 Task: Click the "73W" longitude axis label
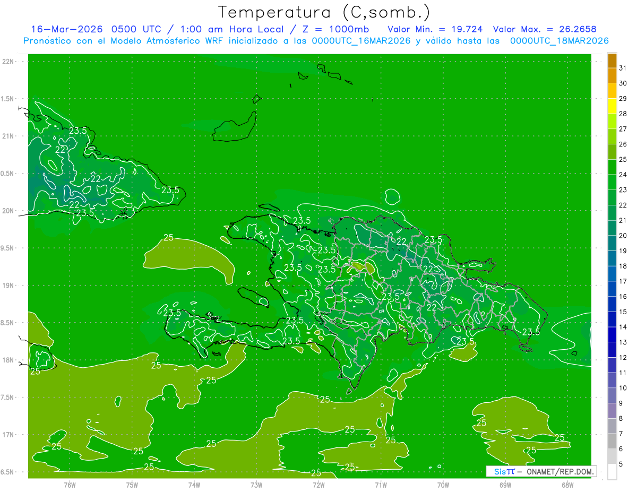256,485
